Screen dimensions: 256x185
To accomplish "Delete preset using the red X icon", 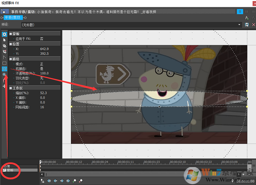I will tap(253, 24).
